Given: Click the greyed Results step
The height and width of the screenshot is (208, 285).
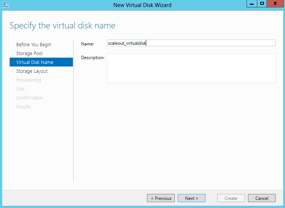Looking at the screenshot, I should click(23, 106).
